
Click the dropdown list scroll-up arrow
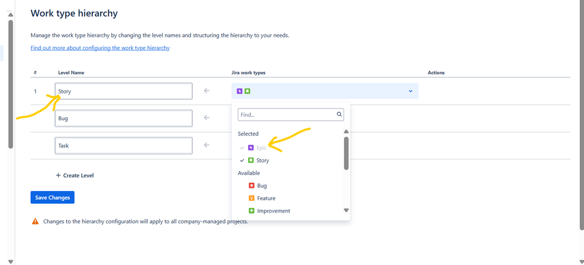346,131
